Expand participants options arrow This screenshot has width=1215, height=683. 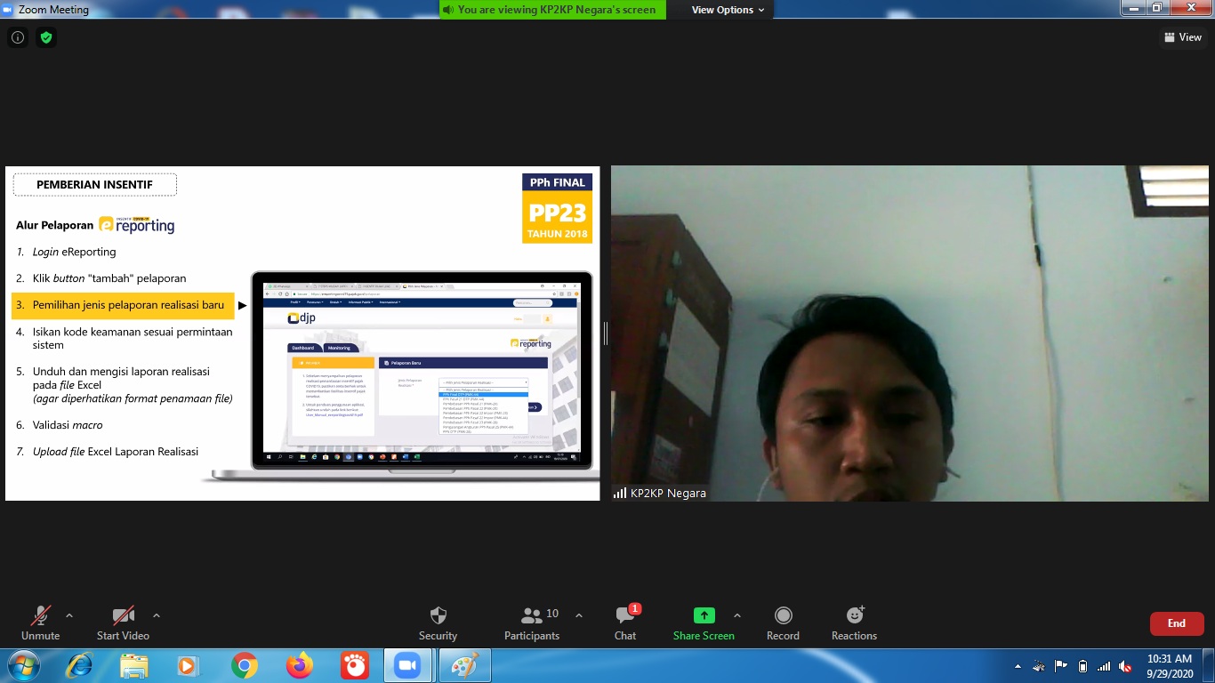pos(579,615)
